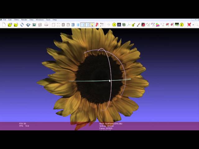Expand toolbar overflow double-arrow chevron
Image resolution: width=199 pixels, height=149 pixels.
[x=193, y=25]
